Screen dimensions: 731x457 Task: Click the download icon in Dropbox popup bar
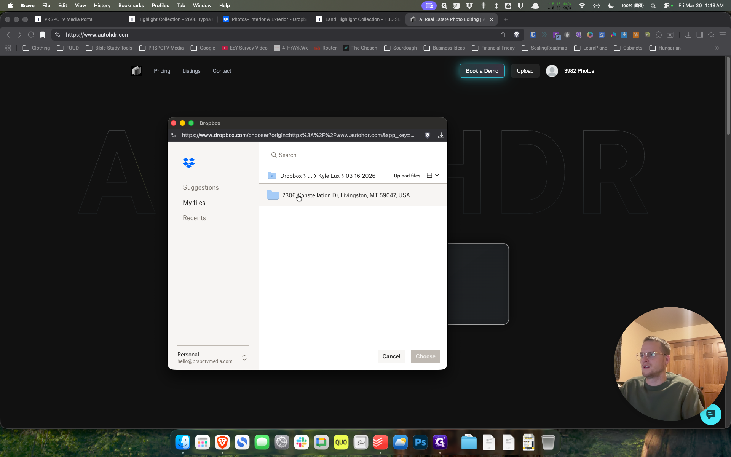(441, 135)
